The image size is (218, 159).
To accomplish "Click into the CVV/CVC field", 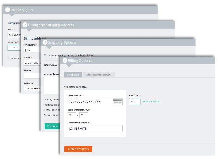I will (135, 101).
